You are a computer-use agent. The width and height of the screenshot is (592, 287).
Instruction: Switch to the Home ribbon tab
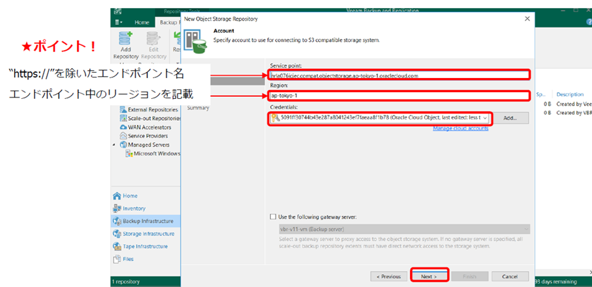pyautogui.click(x=142, y=22)
